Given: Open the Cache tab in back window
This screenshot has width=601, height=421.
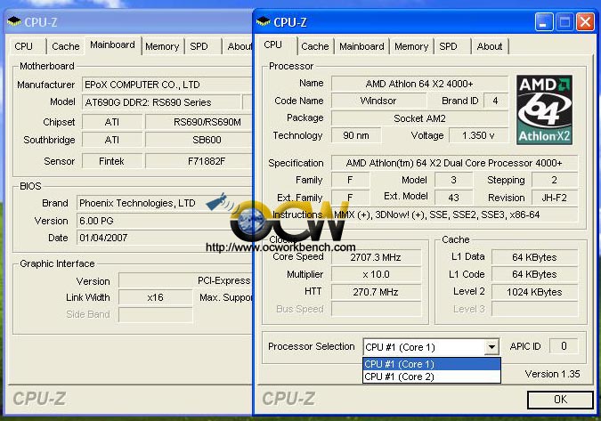Looking at the screenshot, I should (66, 47).
